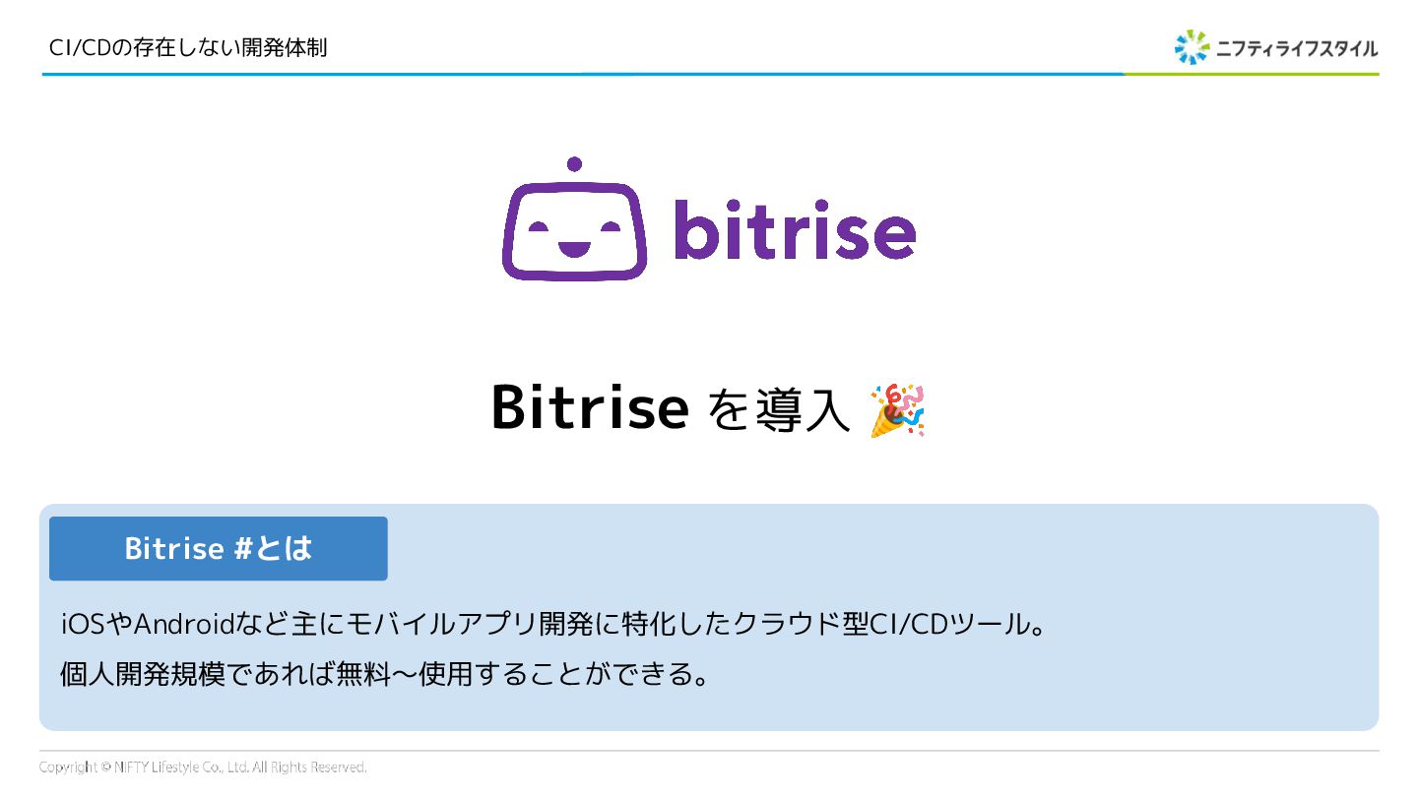Click the Bitrise robot face logo icon
Image resolution: width=1418 pixels, height=797 pixels.
(575, 218)
